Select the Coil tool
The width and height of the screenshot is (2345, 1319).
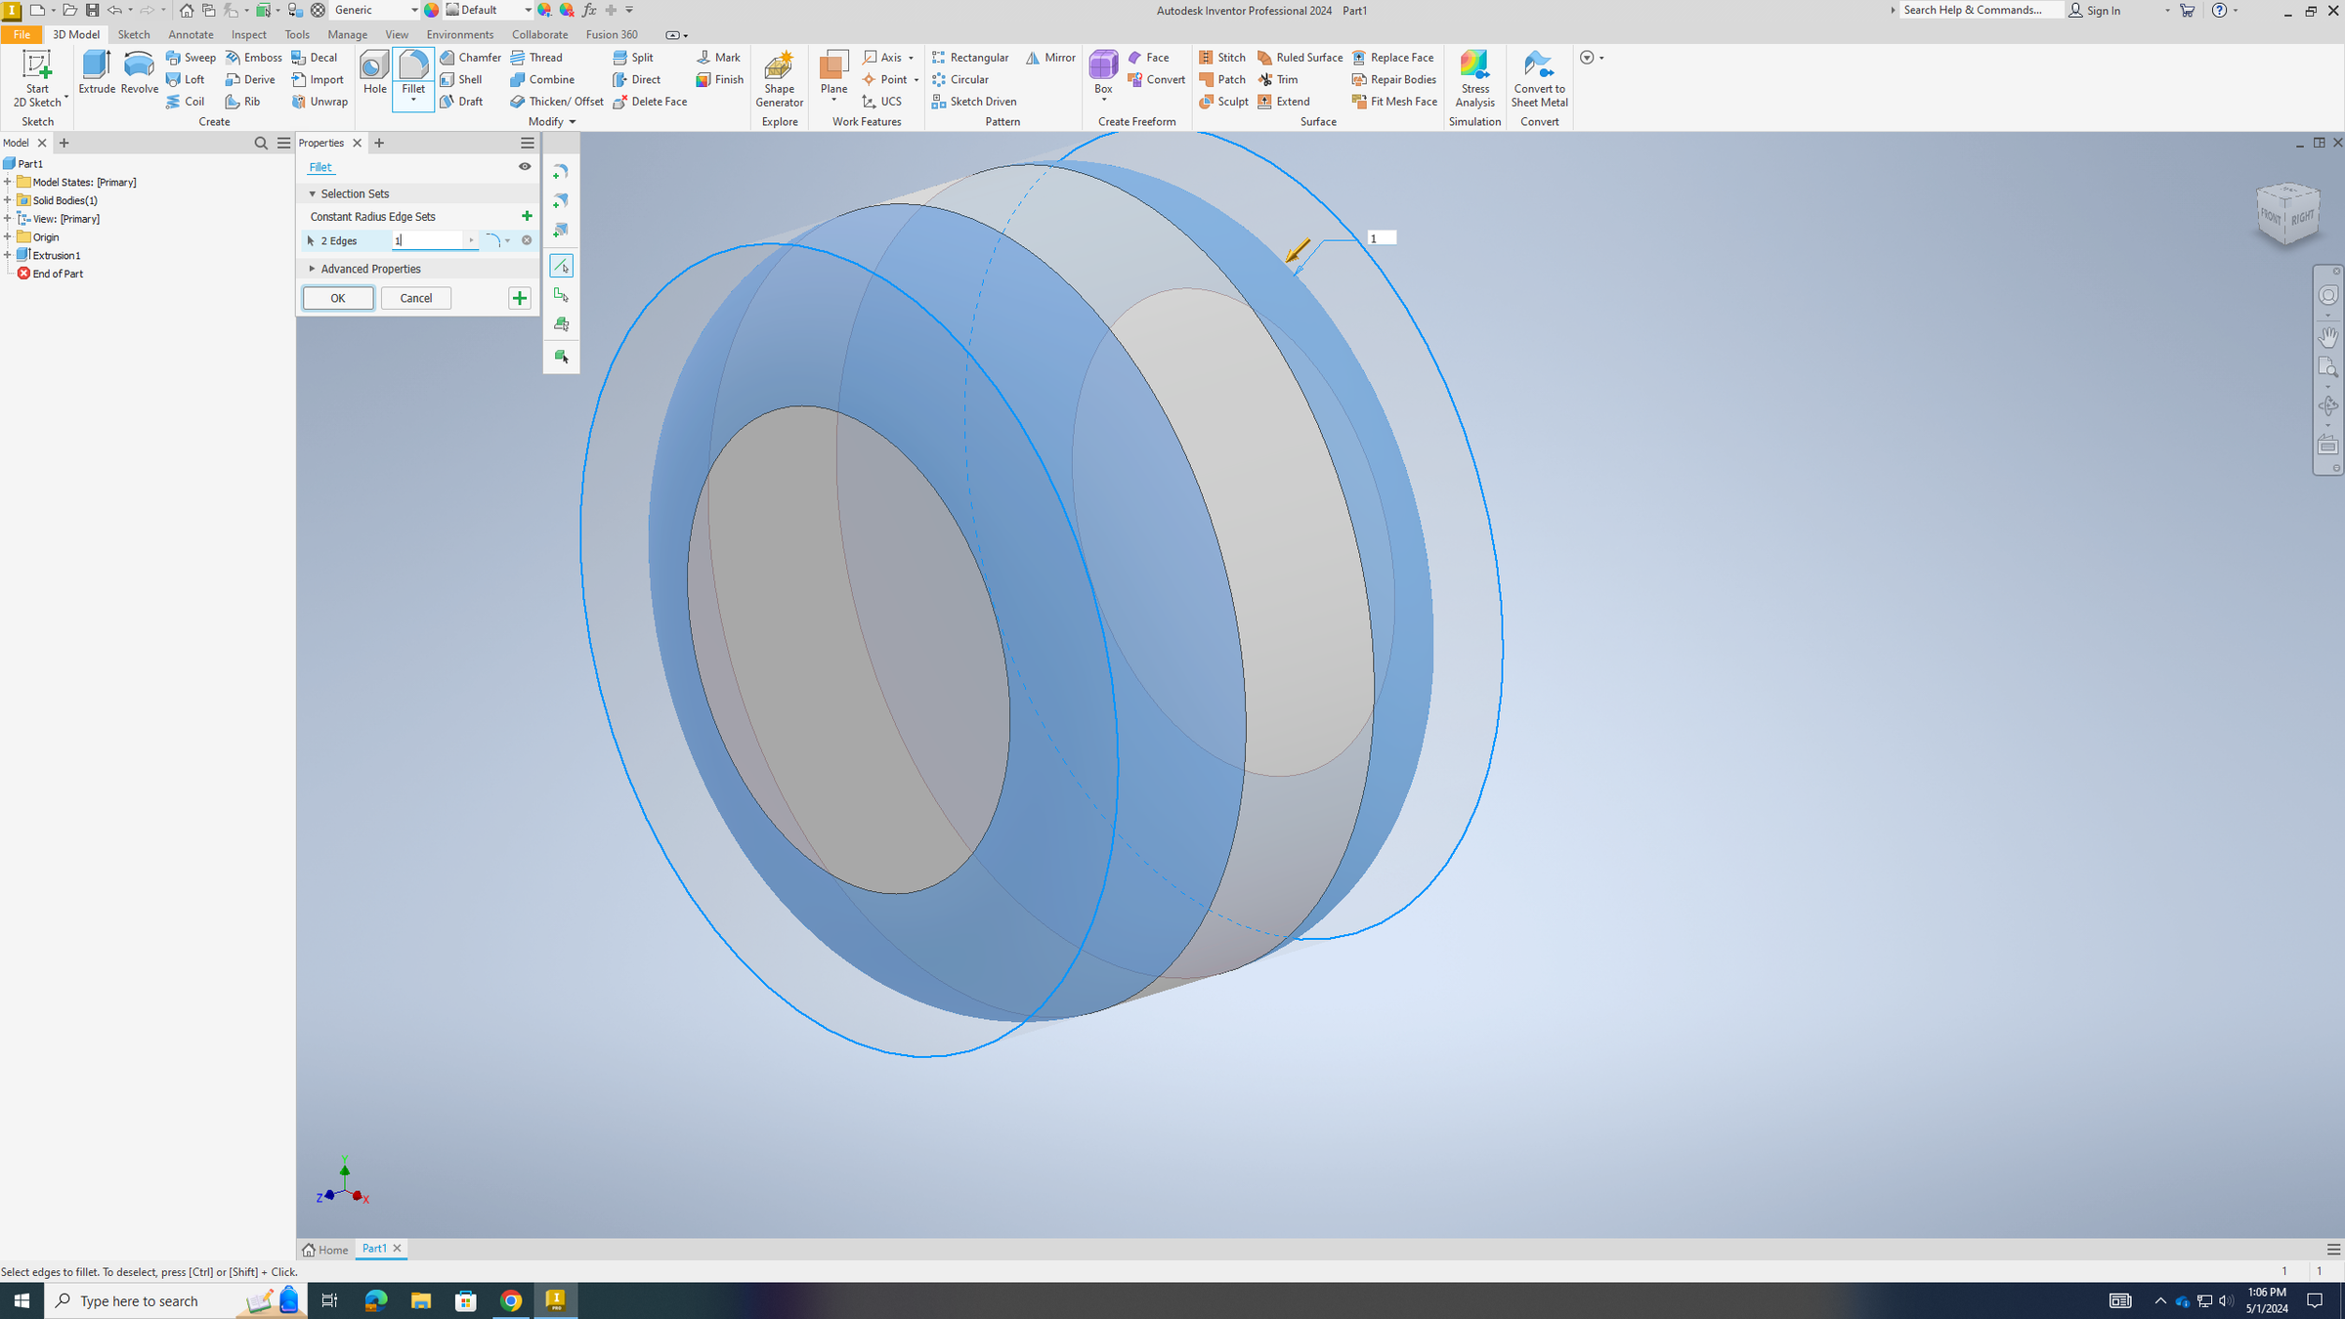pyautogui.click(x=185, y=102)
